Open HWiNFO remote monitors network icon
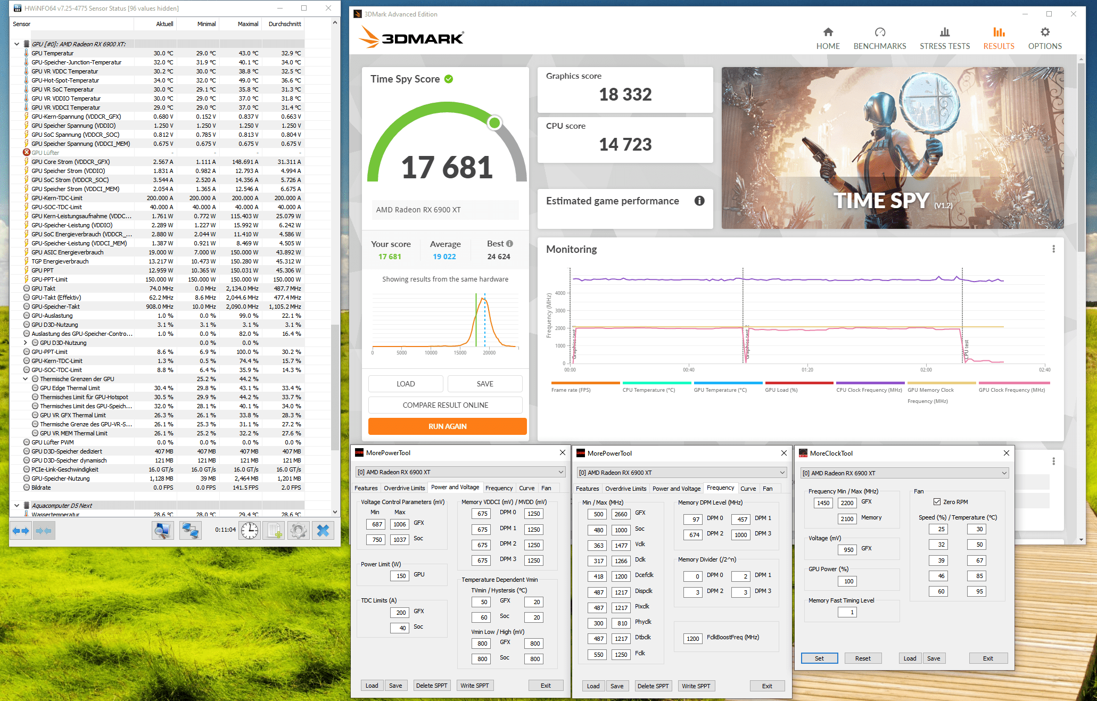The width and height of the screenshot is (1097, 701). [x=190, y=531]
